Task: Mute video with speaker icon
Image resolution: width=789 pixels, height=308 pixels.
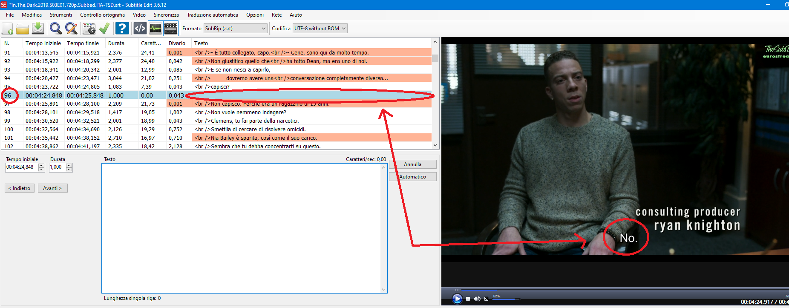Action: pyautogui.click(x=477, y=299)
